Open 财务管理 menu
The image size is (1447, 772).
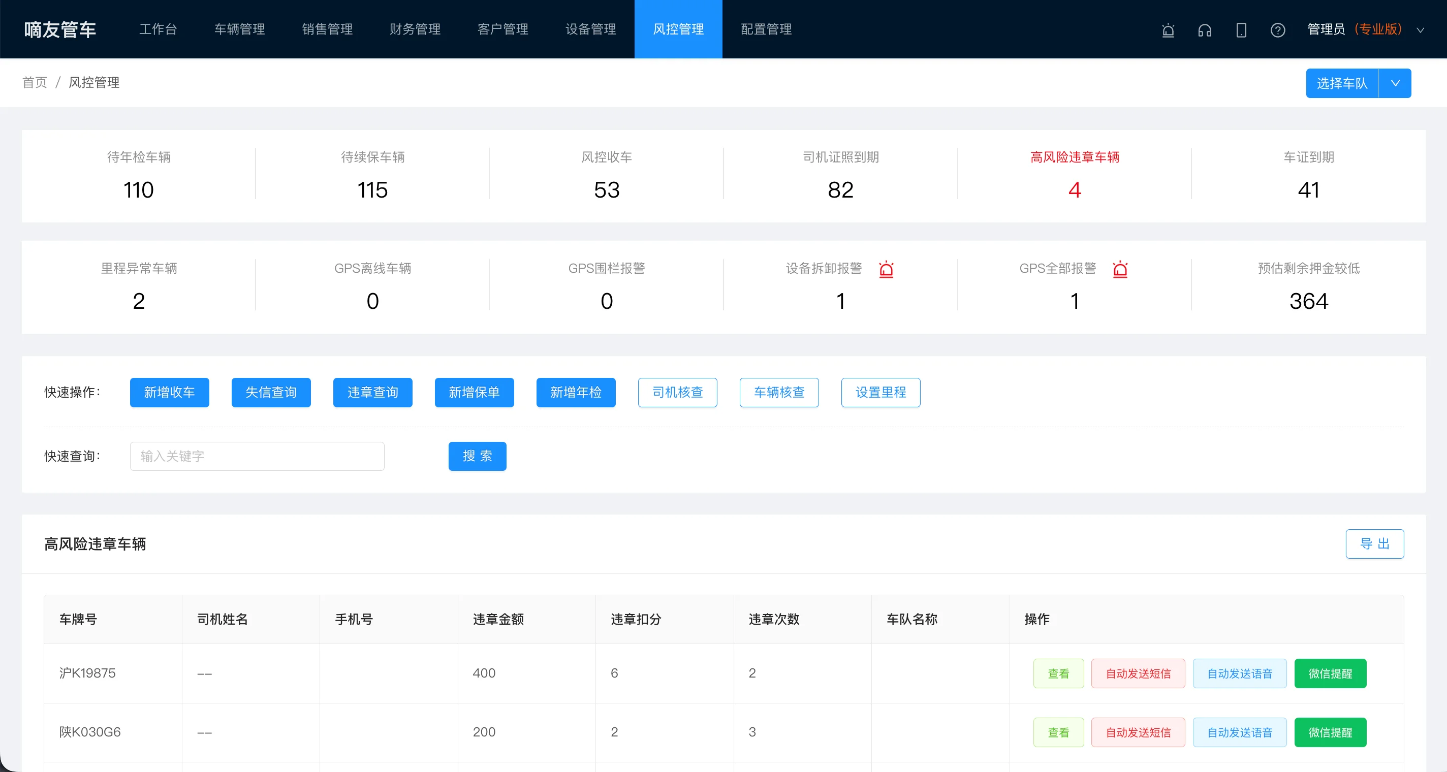pos(415,29)
